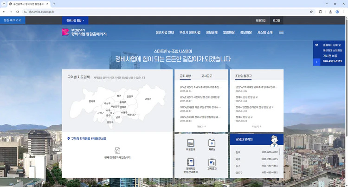Bookmark this page with the star icon

tap(311, 11)
